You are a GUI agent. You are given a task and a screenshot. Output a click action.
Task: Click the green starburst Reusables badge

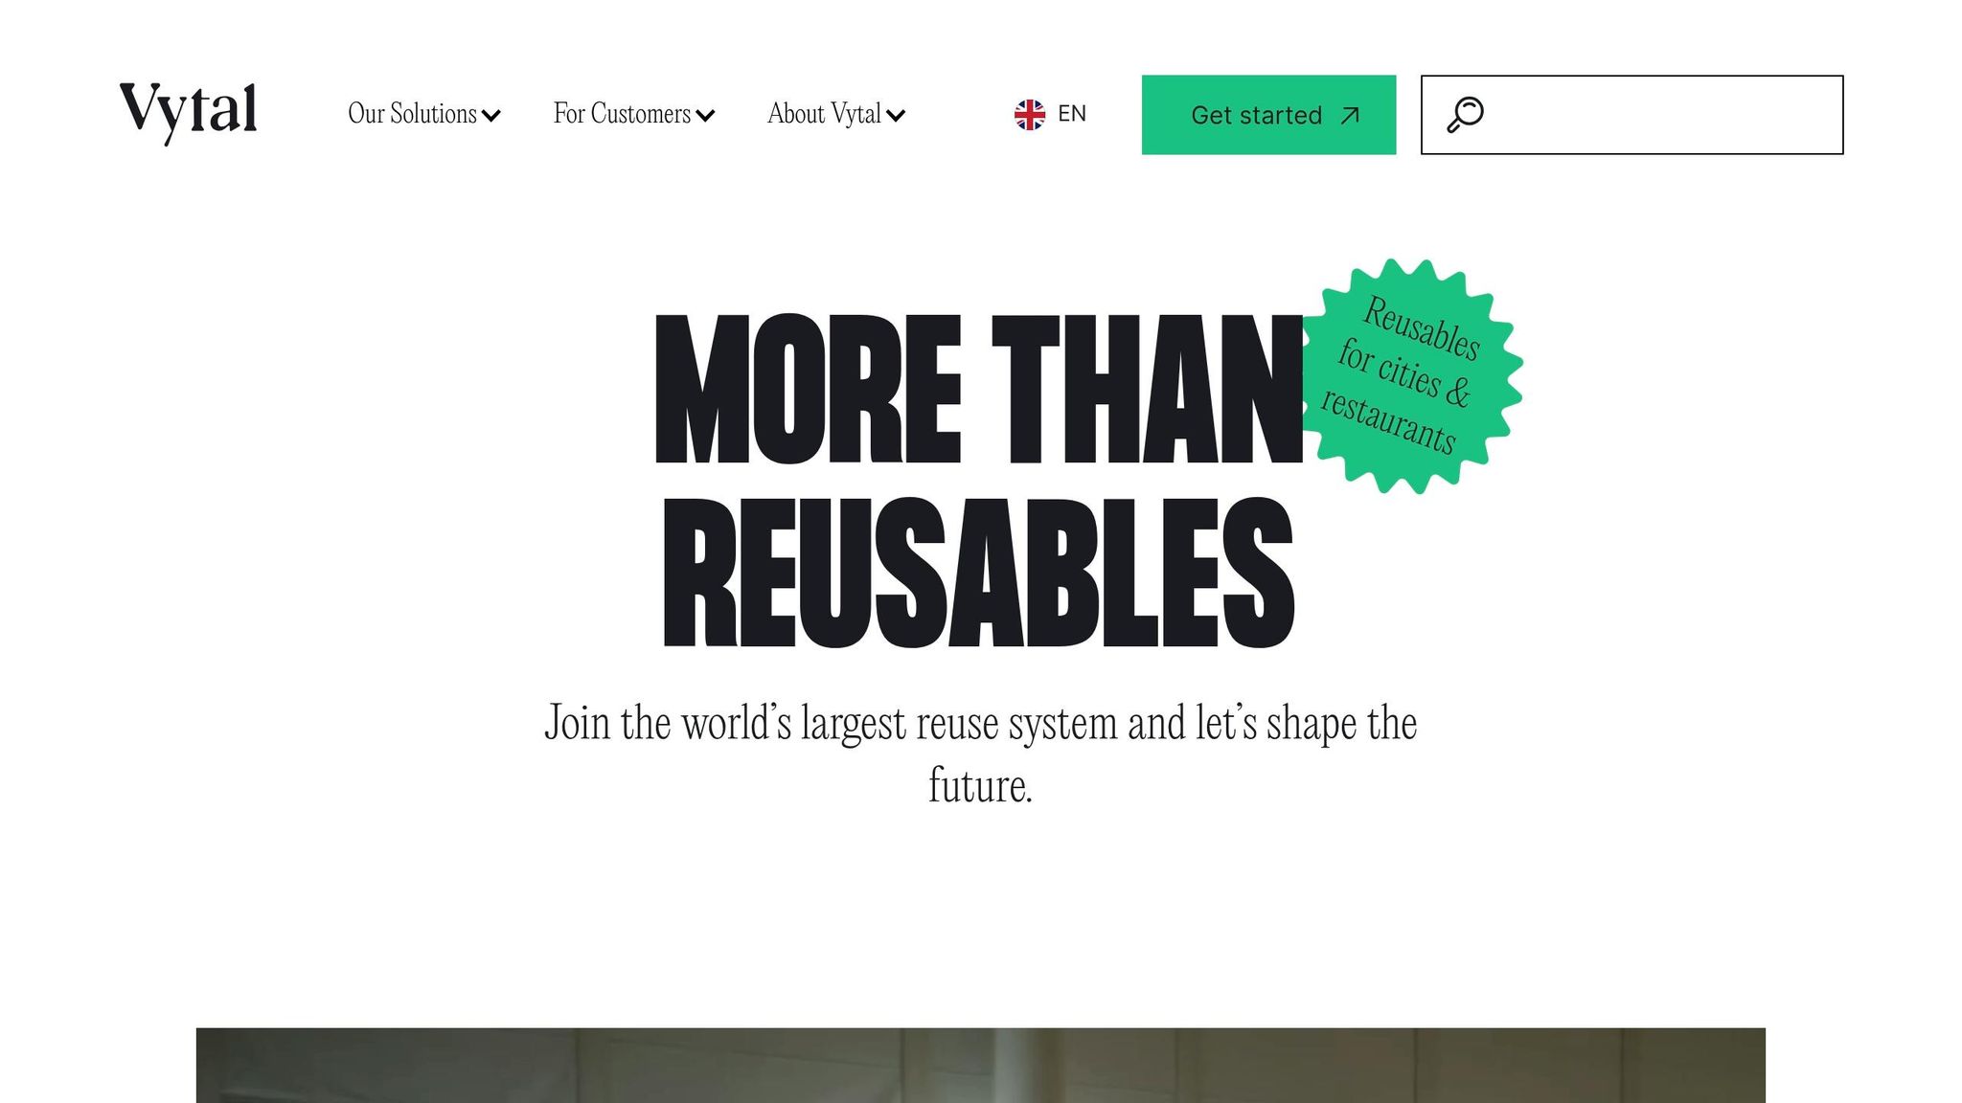(x=1411, y=375)
